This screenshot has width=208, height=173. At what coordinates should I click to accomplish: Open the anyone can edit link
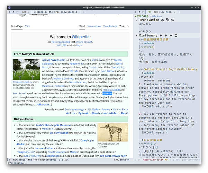pyautogui.click(x=84, y=42)
